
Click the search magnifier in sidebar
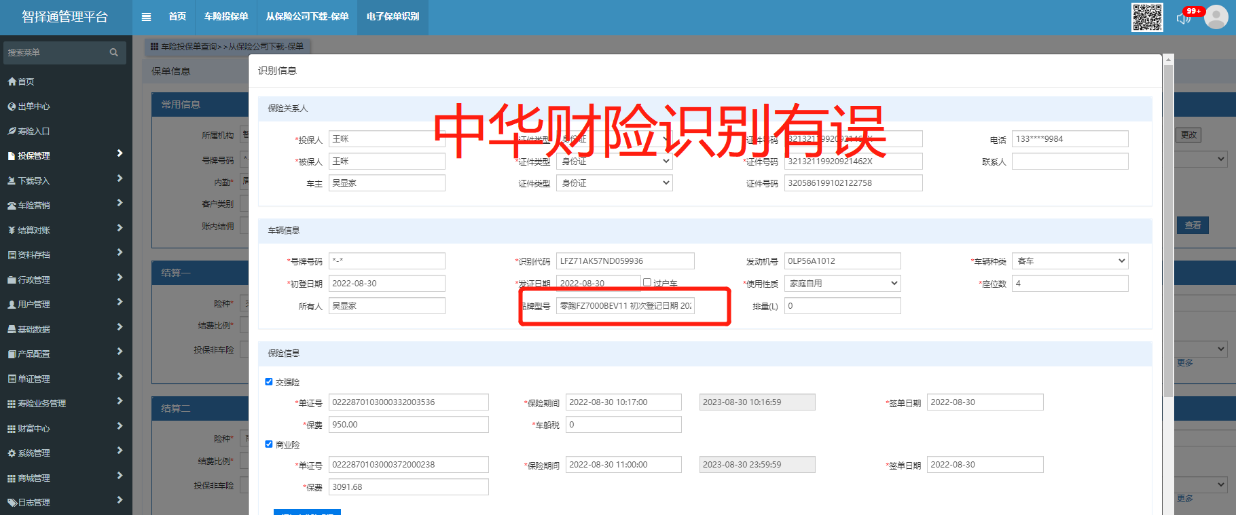(113, 52)
